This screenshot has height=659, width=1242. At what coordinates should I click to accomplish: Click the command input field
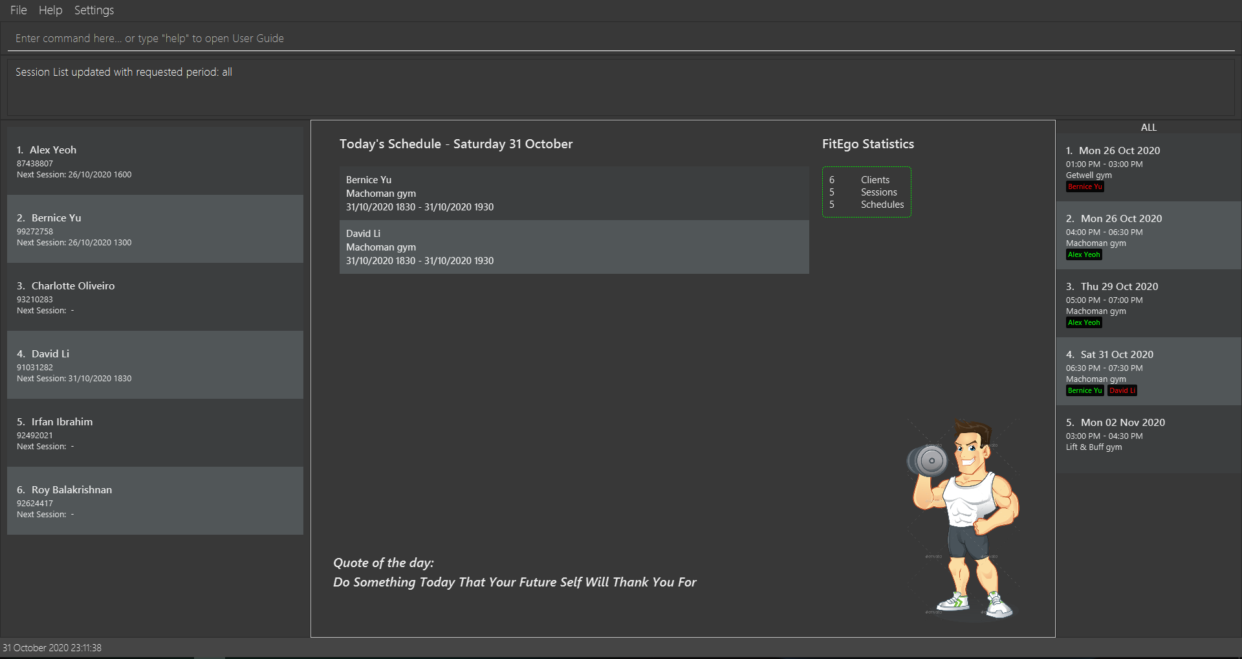pos(621,38)
